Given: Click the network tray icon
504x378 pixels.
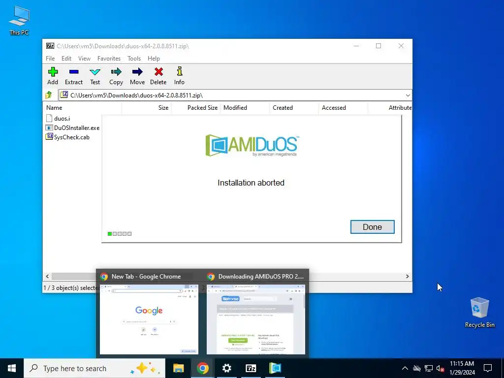Looking at the screenshot, I should [x=429, y=368].
